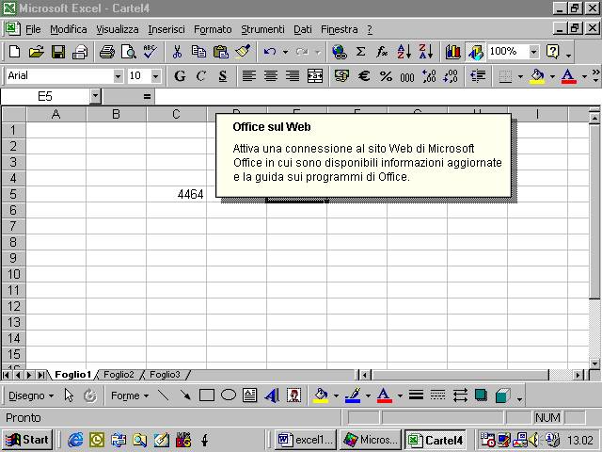Apply thousands separator 000 icon
The image size is (602, 452).
pyautogui.click(x=407, y=76)
